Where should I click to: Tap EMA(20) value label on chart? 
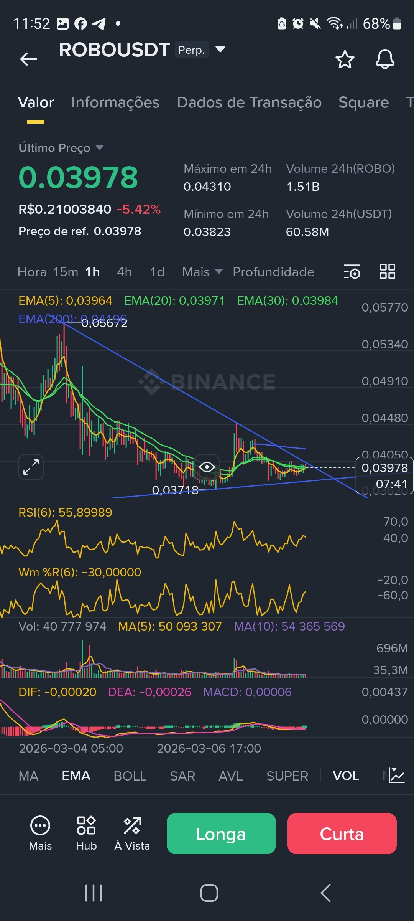tap(174, 300)
